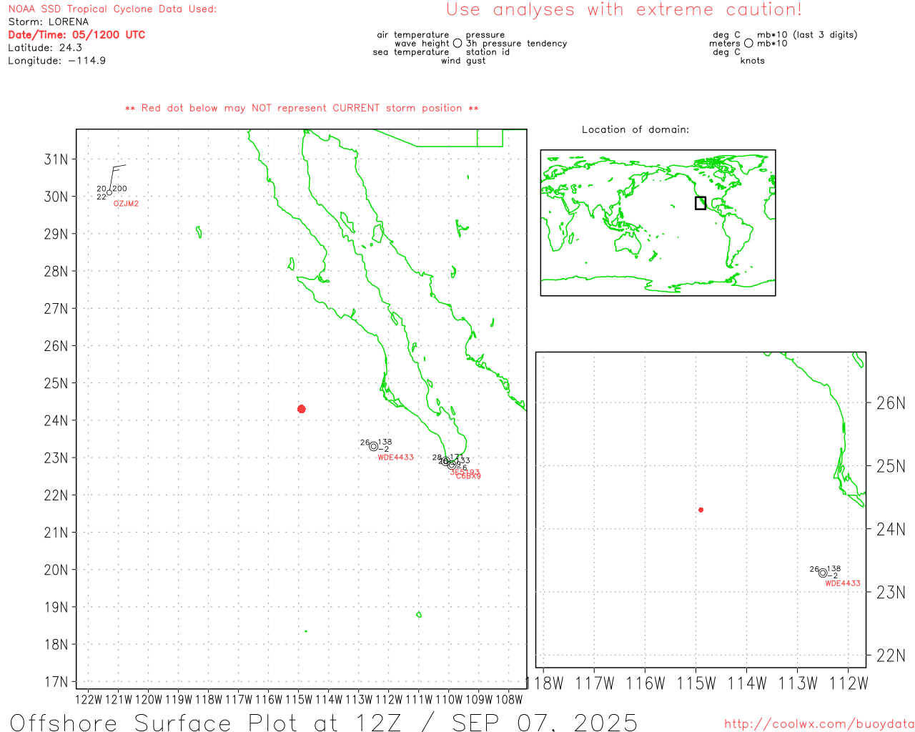
Task: Click the 'Longitude: -114.9' text
Action: pyautogui.click(x=57, y=61)
